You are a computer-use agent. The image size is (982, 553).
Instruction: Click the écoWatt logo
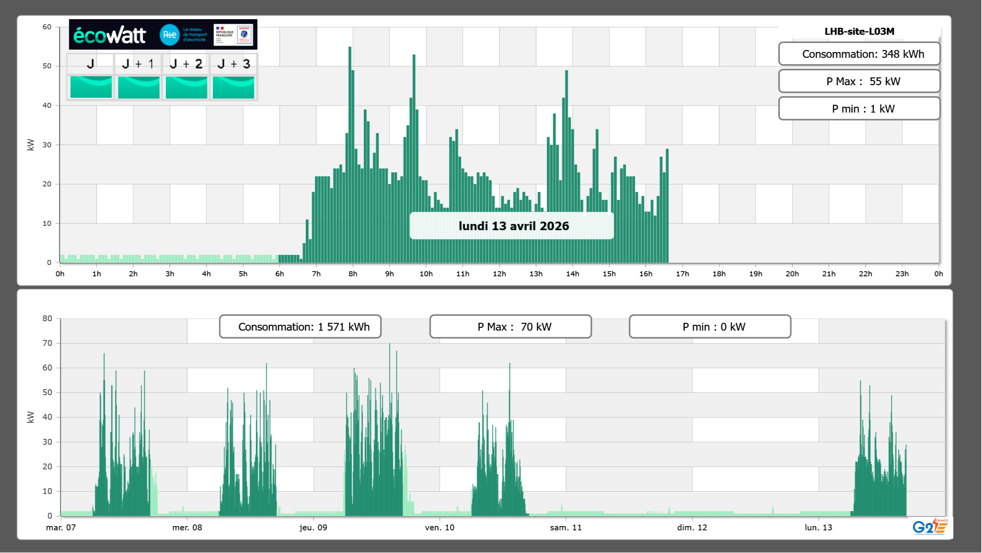[x=110, y=35]
